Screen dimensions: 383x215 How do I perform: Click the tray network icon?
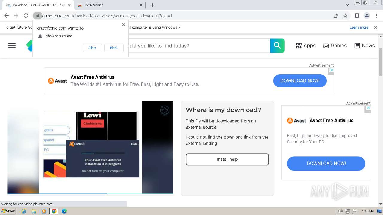tap(347, 211)
